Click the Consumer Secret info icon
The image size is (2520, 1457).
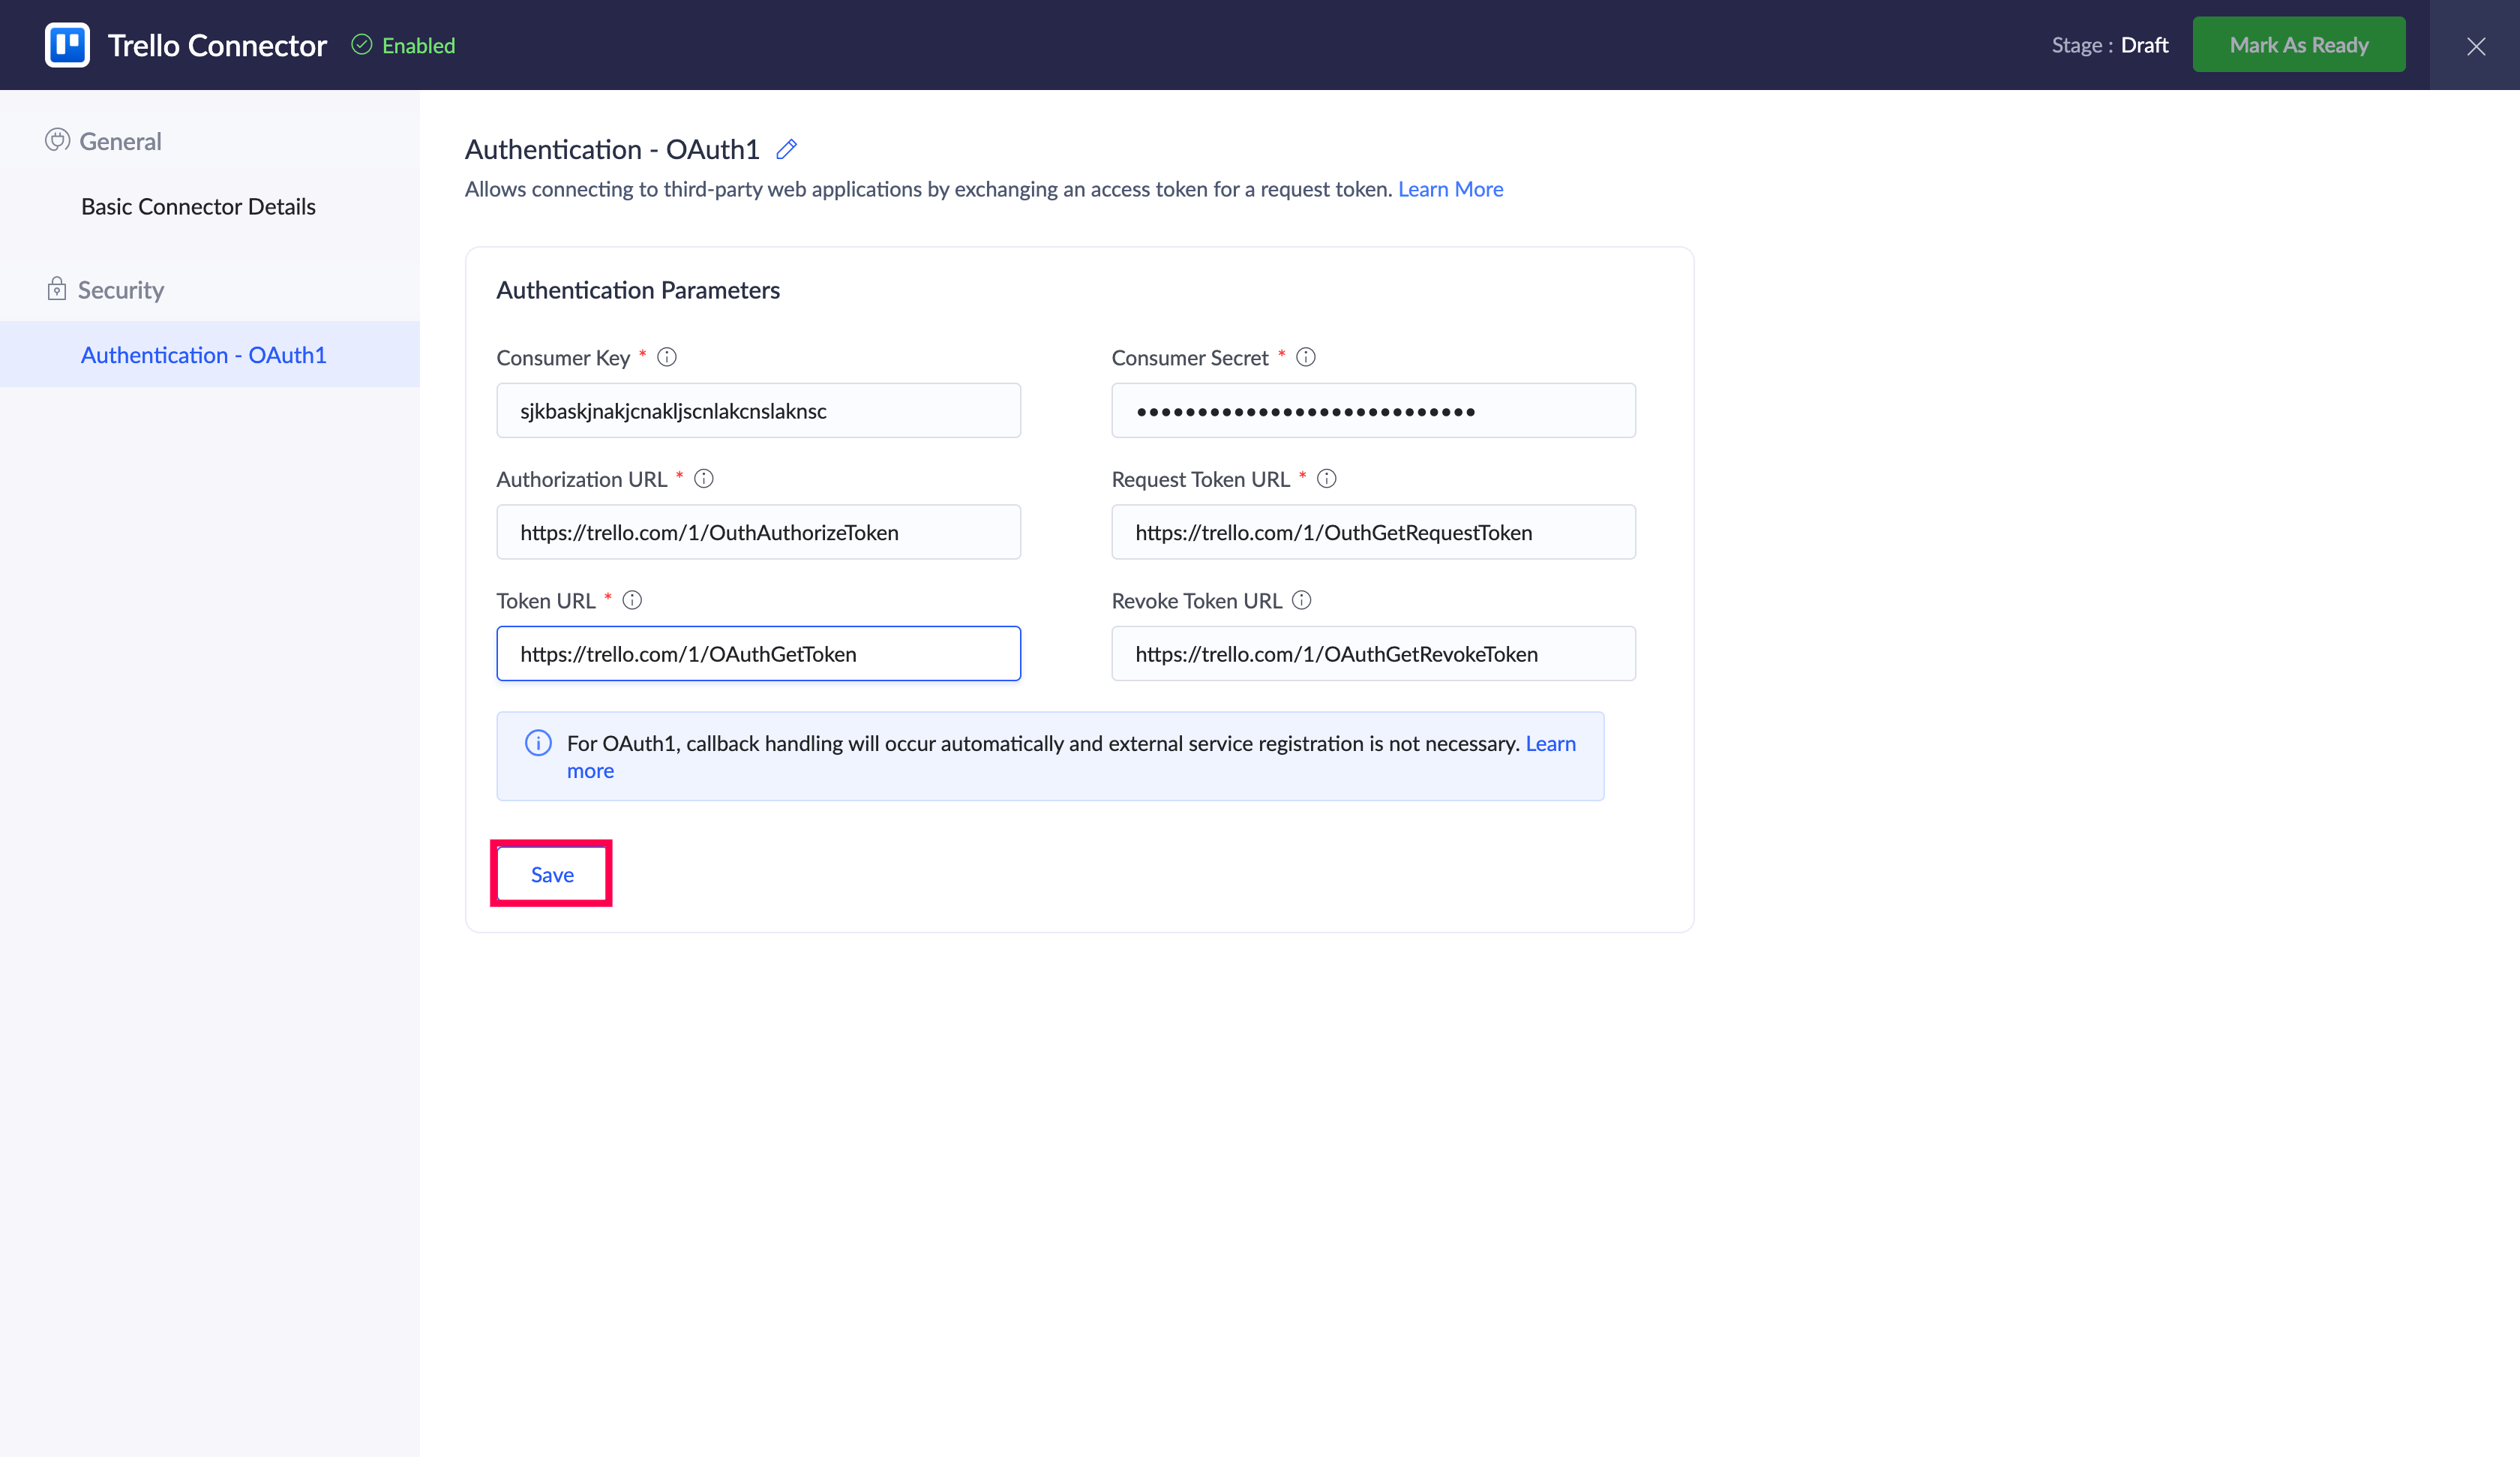click(x=1306, y=357)
